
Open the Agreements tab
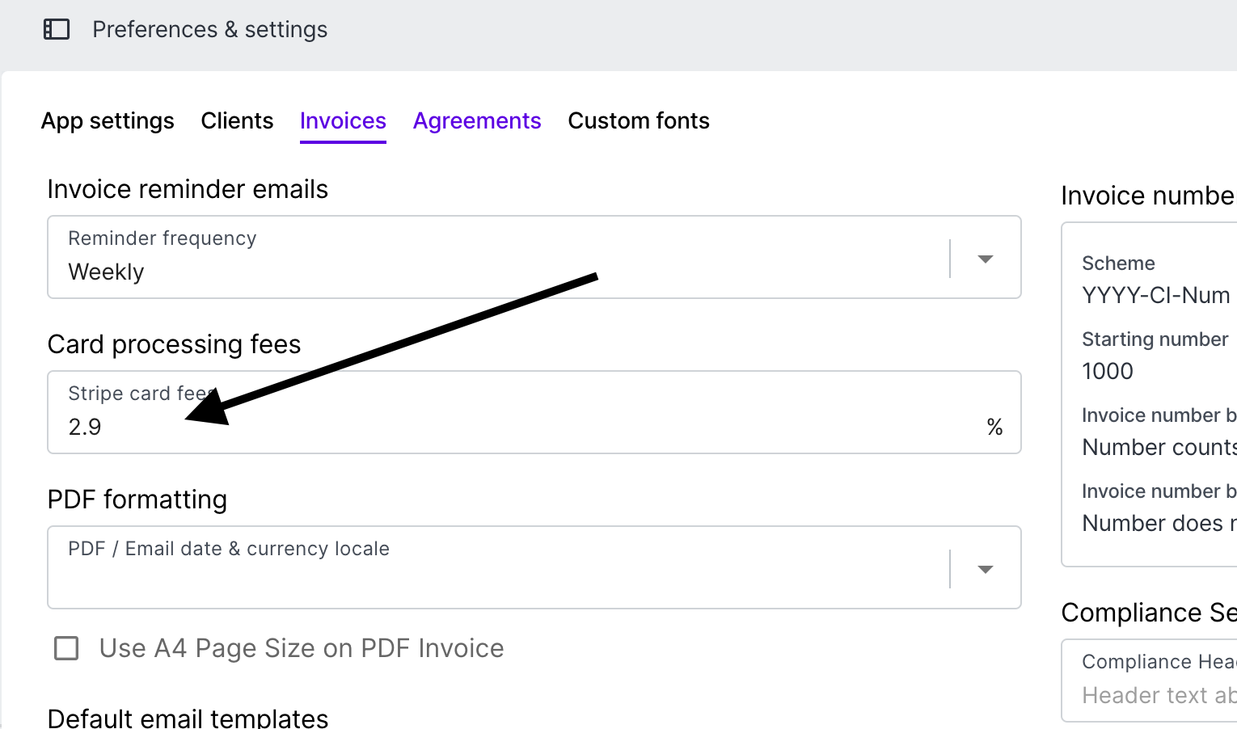point(477,120)
